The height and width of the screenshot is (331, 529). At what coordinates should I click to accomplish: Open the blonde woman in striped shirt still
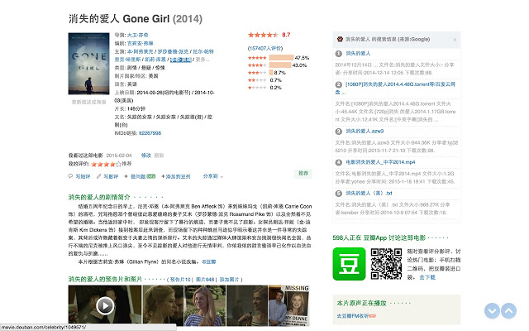tap(205, 305)
